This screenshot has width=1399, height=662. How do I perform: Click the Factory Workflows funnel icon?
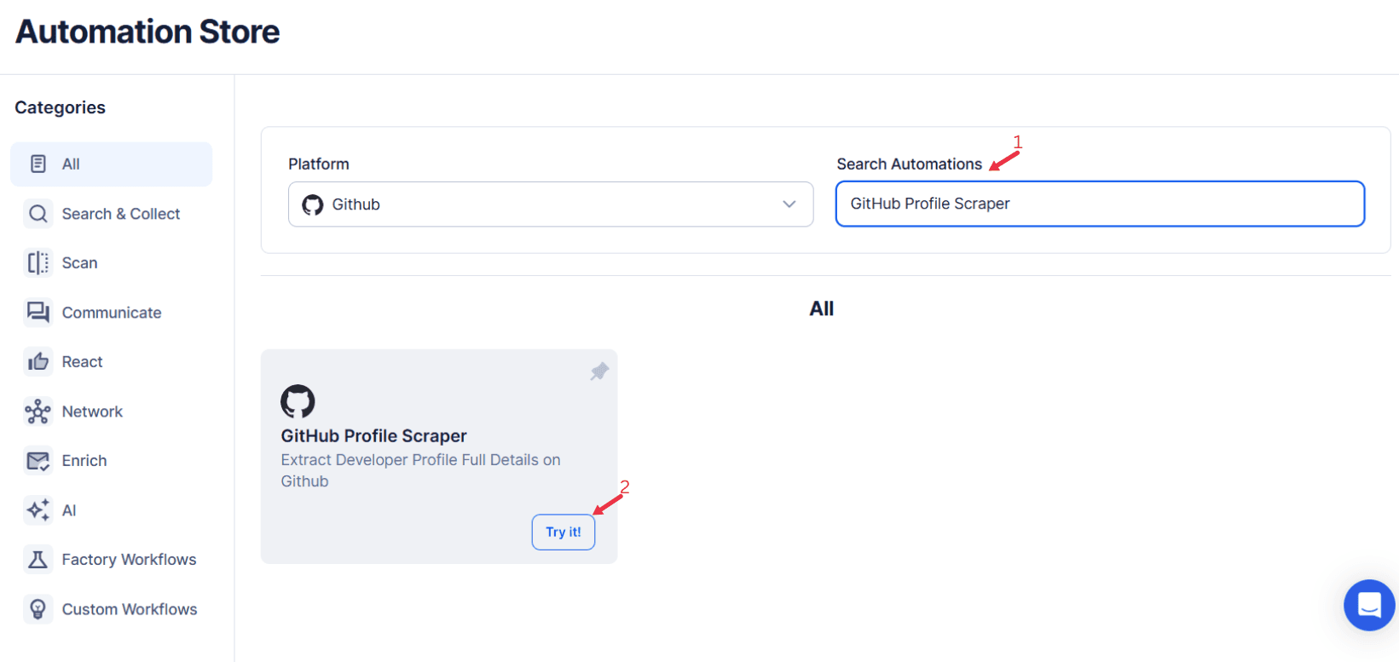pos(38,559)
